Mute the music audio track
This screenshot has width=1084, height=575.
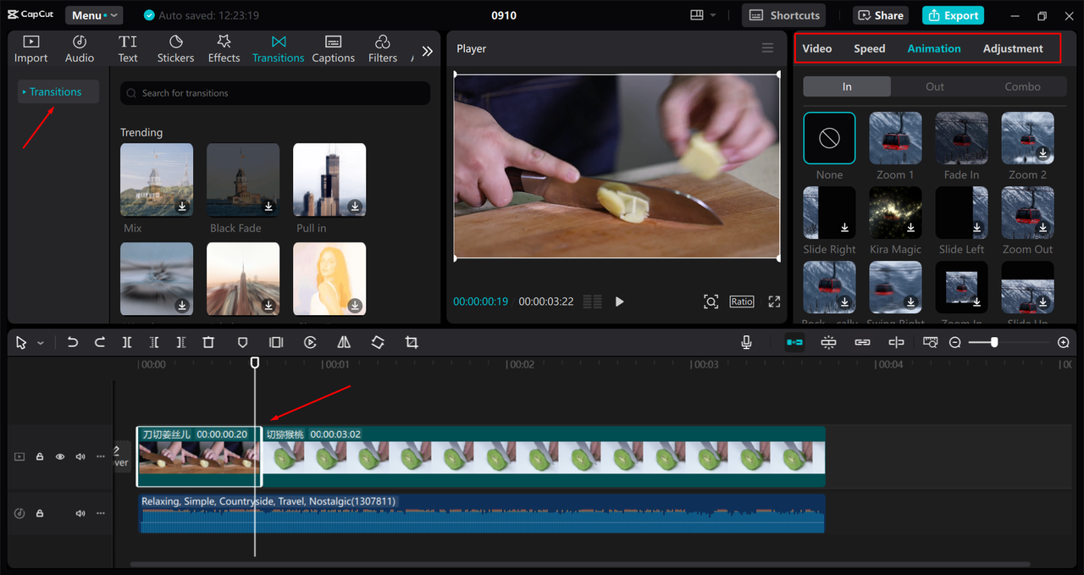(x=80, y=513)
